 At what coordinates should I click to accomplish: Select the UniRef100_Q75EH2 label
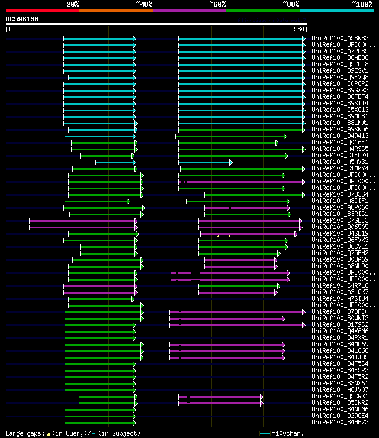(340, 253)
